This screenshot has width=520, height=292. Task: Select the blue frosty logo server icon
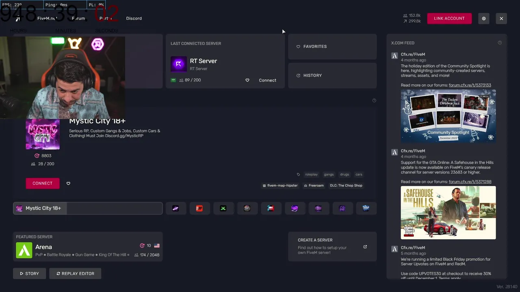click(366, 208)
